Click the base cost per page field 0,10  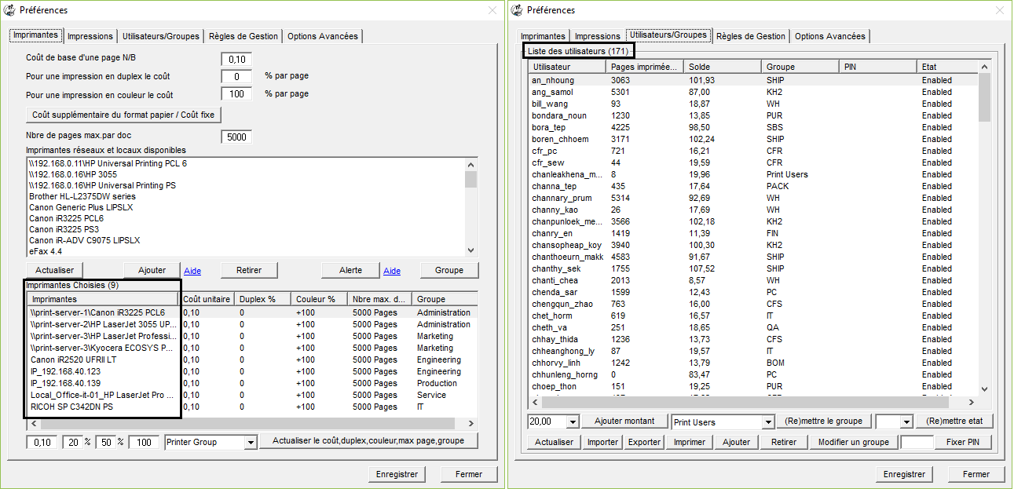[236, 60]
